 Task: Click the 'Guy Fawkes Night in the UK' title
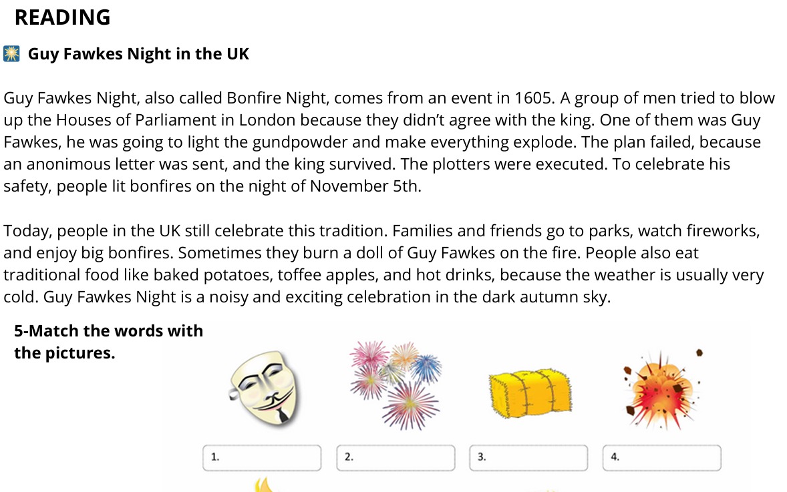pos(138,53)
